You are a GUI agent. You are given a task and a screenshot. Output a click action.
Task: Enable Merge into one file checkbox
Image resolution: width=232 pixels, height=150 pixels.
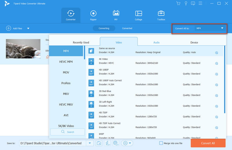pos(161,143)
